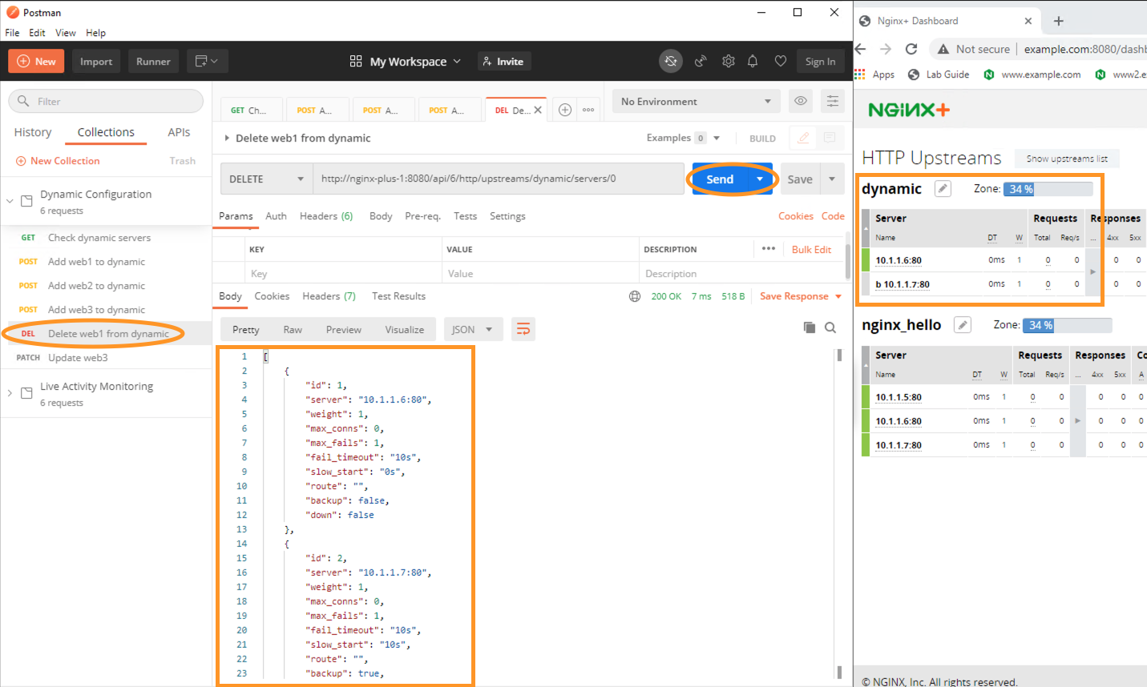Open the No Environment dropdown
The height and width of the screenshot is (687, 1147).
tap(696, 101)
